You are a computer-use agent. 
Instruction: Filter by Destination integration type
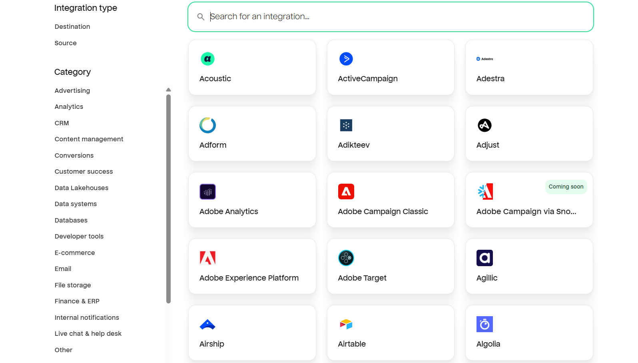pyautogui.click(x=72, y=26)
